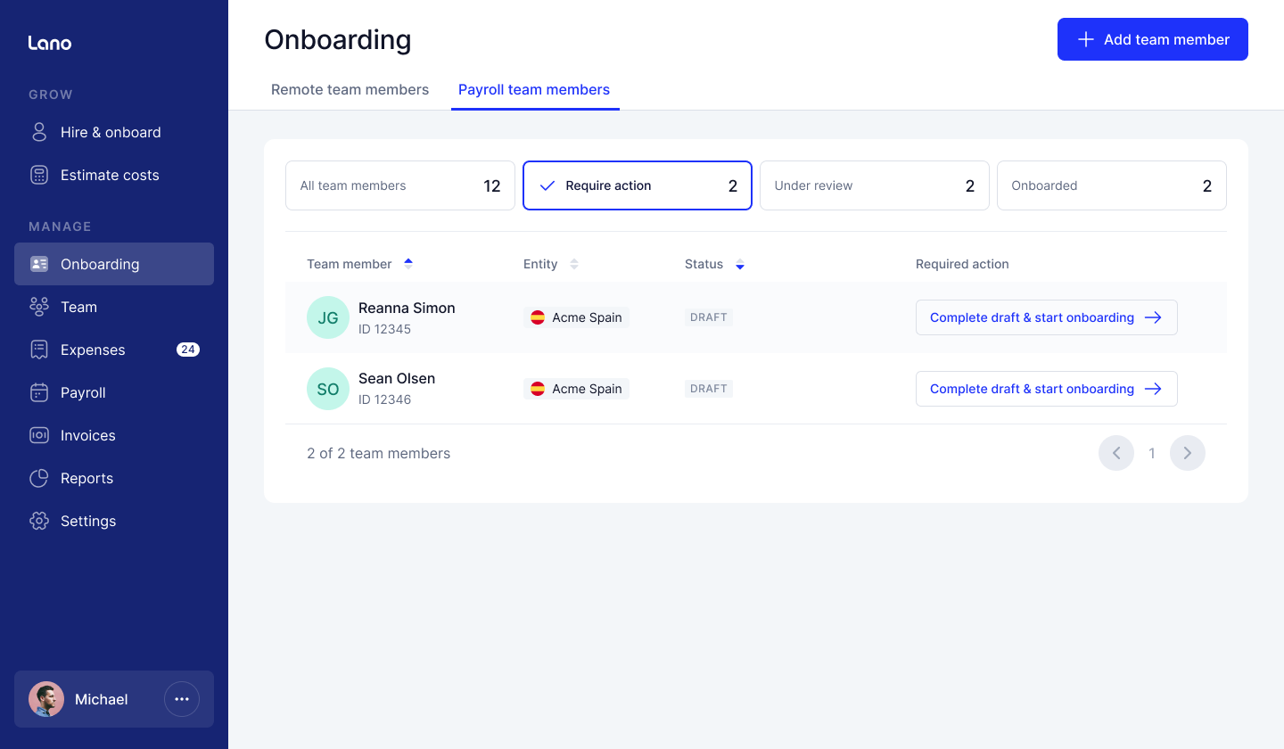Select the Estimate costs icon in sidebar

coord(39,175)
